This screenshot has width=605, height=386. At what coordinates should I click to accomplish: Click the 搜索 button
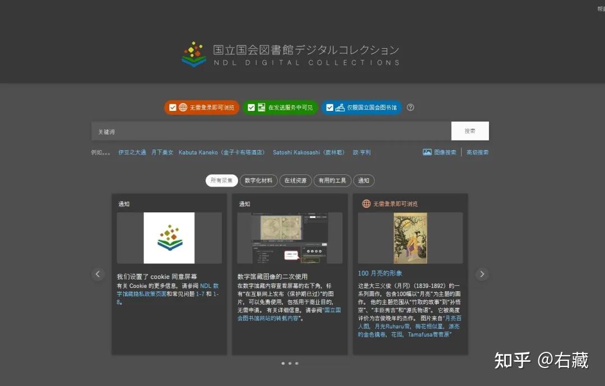pos(470,131)
